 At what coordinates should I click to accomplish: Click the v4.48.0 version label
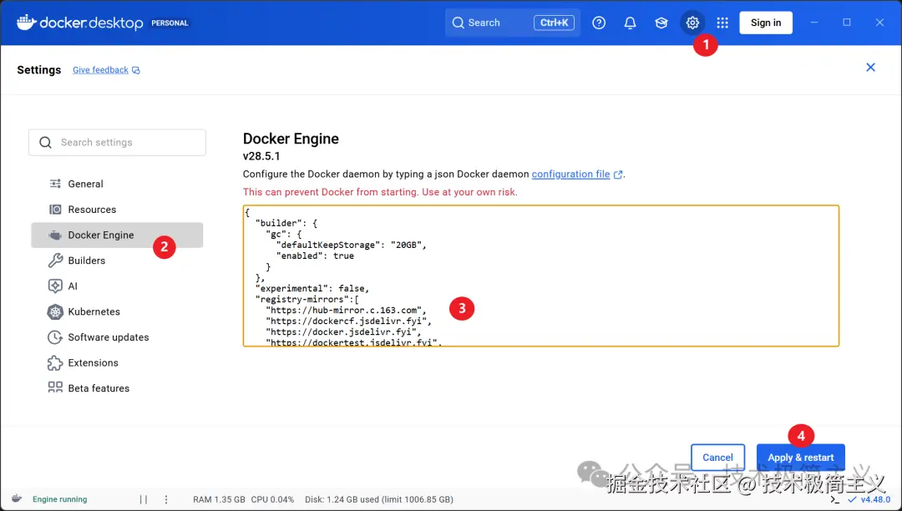tap(875, 499)
